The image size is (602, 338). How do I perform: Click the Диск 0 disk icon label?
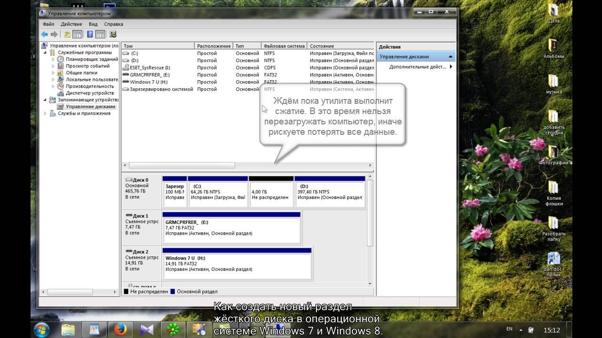tap(137, 180)
